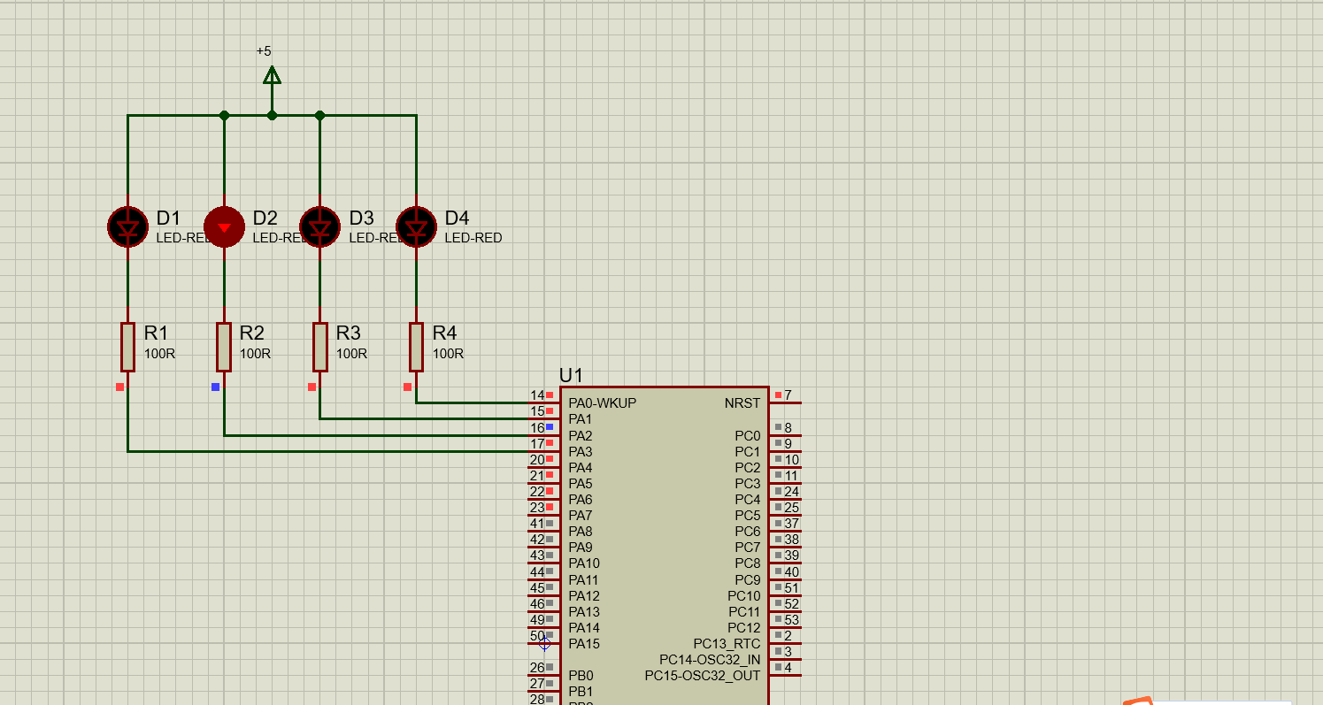Click the PC13_RTC pin name
This screenshot has width=1323, height=705.
[x=727, y=644]
